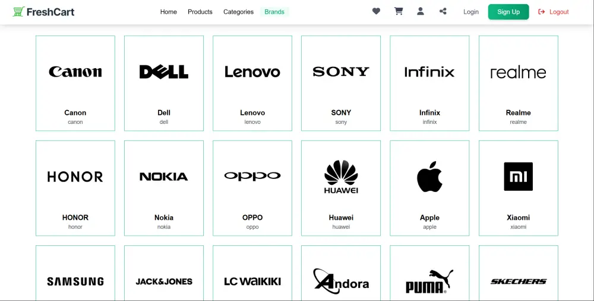Go to the Products page

[x=200, y=12]
